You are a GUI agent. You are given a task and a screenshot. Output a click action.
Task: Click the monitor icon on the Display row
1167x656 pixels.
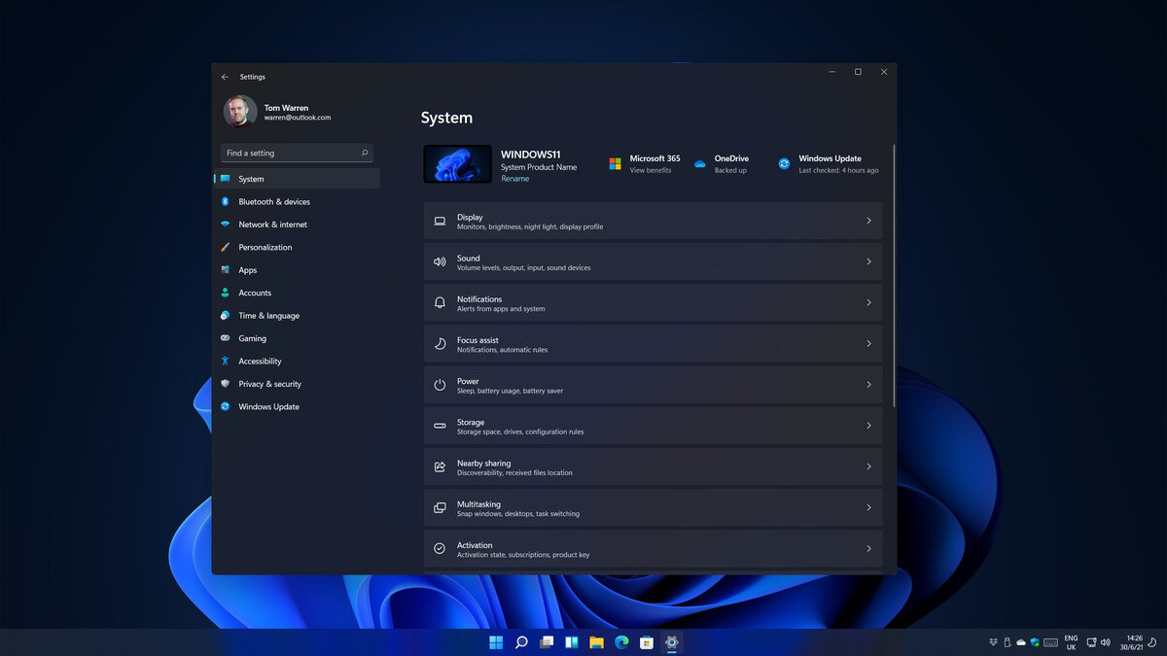pyautogui.click(x=440, y=222)
